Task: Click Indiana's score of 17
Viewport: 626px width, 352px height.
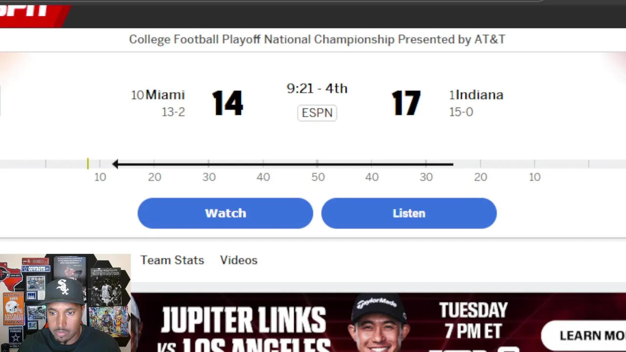Action: 406,103
